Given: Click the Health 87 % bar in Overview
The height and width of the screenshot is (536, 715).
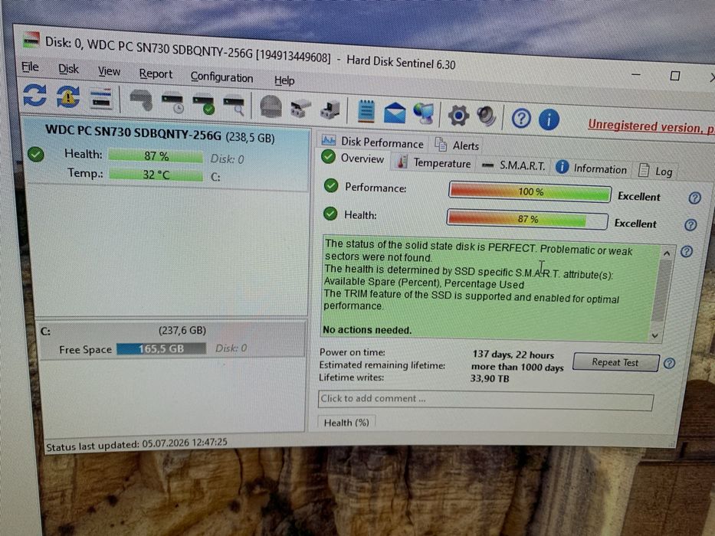Looking at the screenshot, I should tap(527, 219).
